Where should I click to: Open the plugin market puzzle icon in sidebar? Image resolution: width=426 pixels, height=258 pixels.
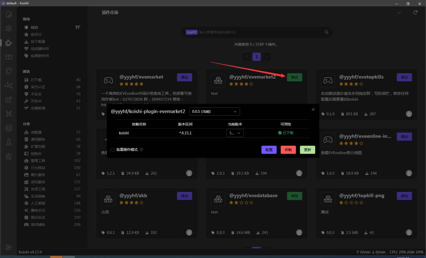coord(8,43)
